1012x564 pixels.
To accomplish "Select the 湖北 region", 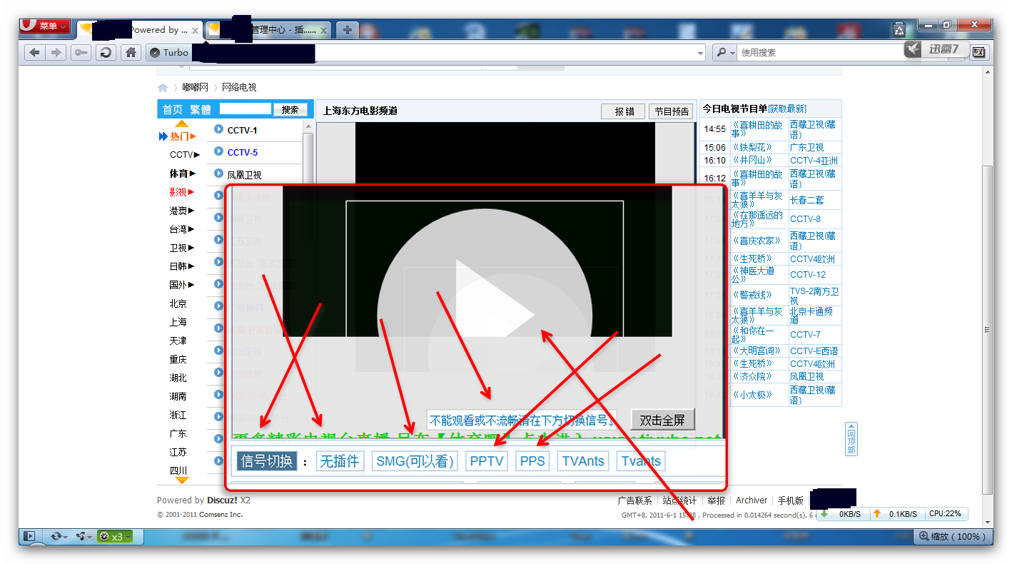I will 178,378.
